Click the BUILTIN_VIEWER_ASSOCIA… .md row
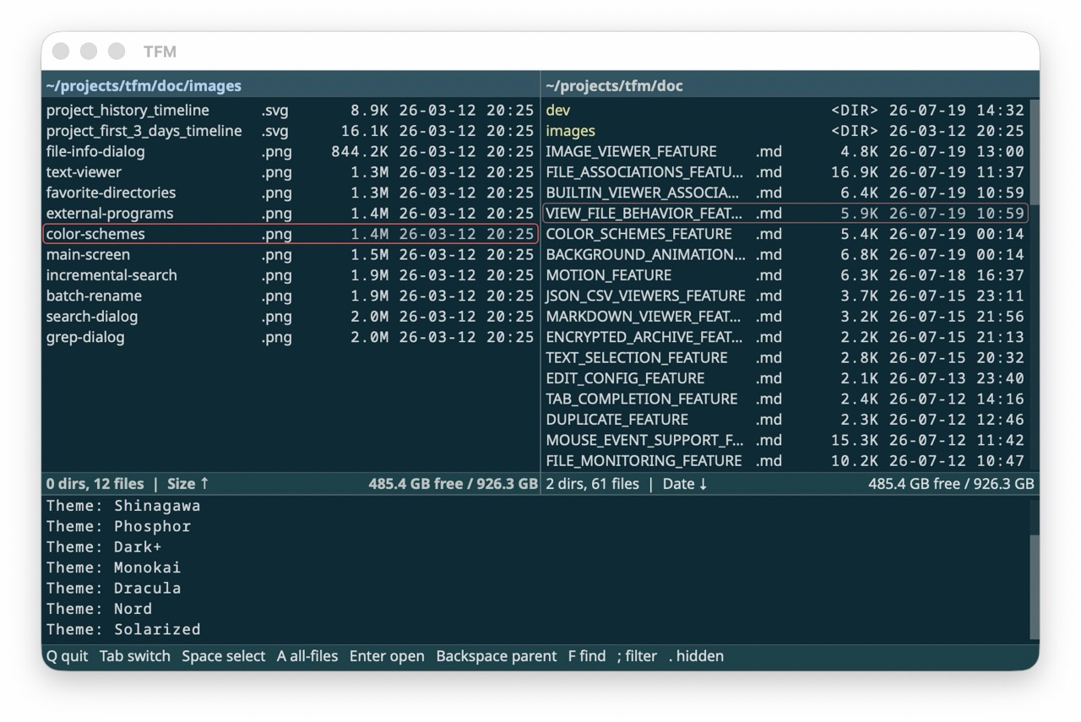The width and height of the screenshot is (1081, 722). click(x=785, y=193)
